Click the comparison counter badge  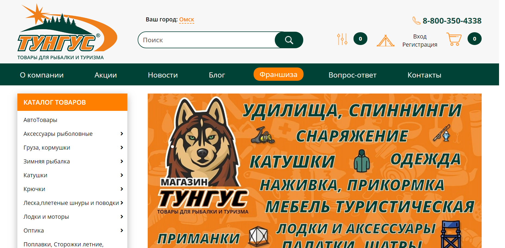point(360,39)
